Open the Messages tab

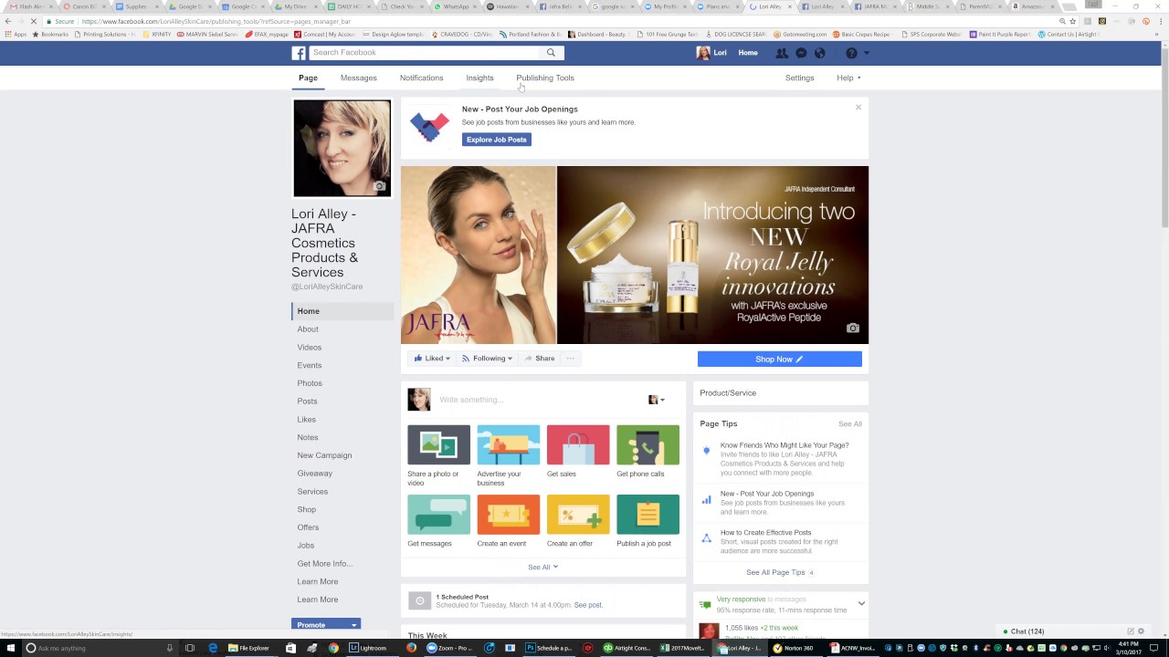[358, 78]
